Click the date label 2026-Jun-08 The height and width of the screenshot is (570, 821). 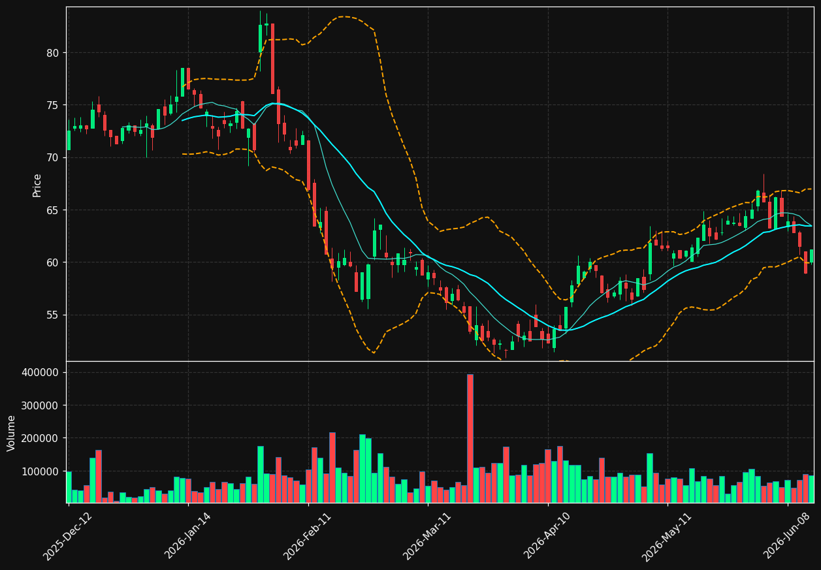pyautogui.click(x=787, y=536)
